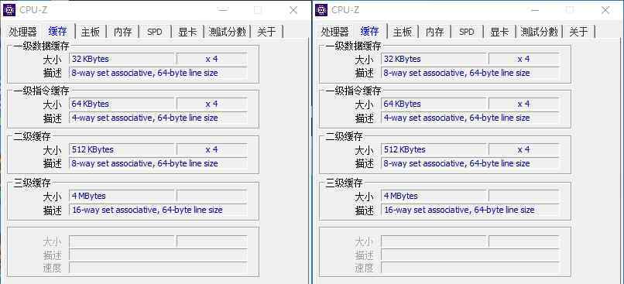Click L1 data 8-way description in right window
624x284 pixels.
(x=470, y=74)
